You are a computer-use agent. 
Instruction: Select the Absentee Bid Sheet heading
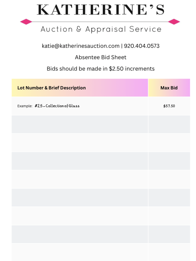(x=101, y=57)
